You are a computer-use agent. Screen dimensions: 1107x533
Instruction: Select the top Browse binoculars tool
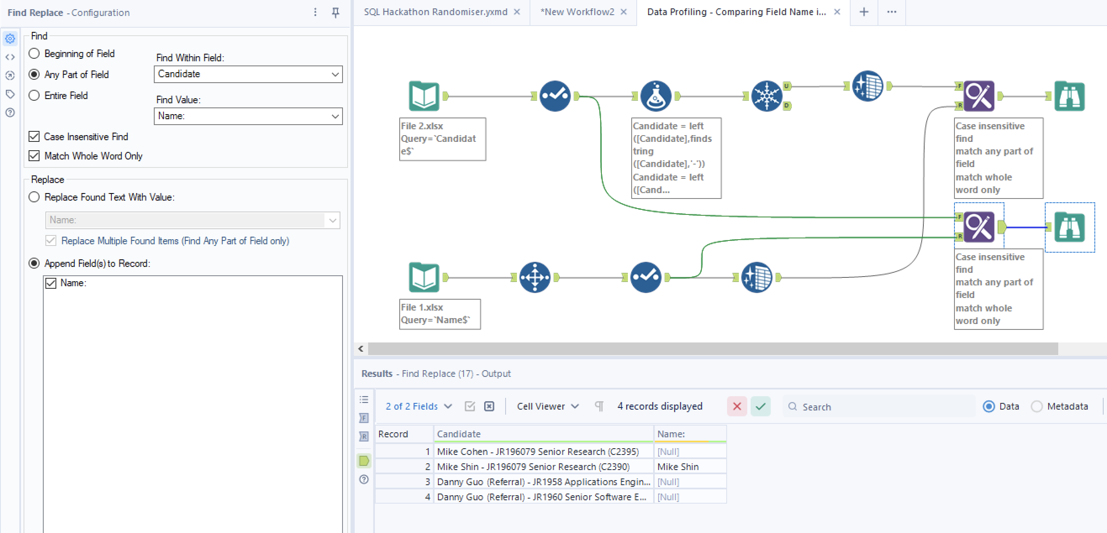tap(1069, 96)
